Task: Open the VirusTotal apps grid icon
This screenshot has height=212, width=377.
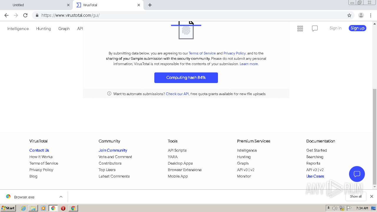Action: pyautogui.click(x=300, y=29)
